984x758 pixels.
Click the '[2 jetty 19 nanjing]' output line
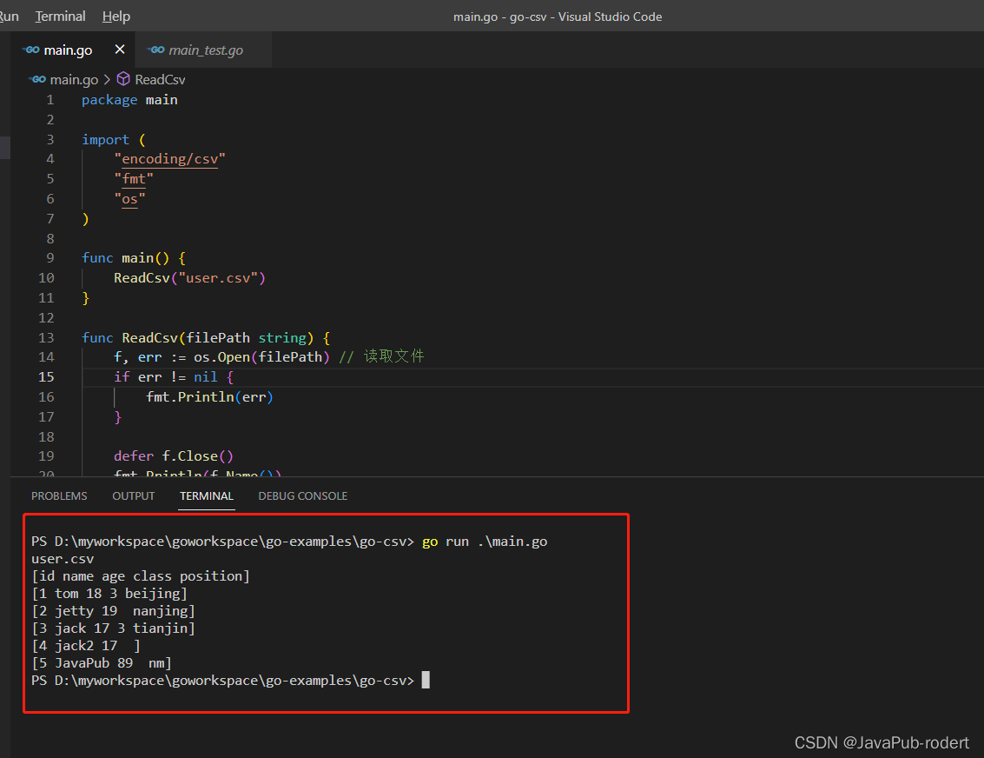[113, 611]
